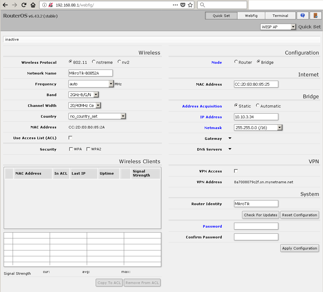Enable Use Access List (ACL) checkbox
The width and height of the screenshot is (323, 292).
70,138
